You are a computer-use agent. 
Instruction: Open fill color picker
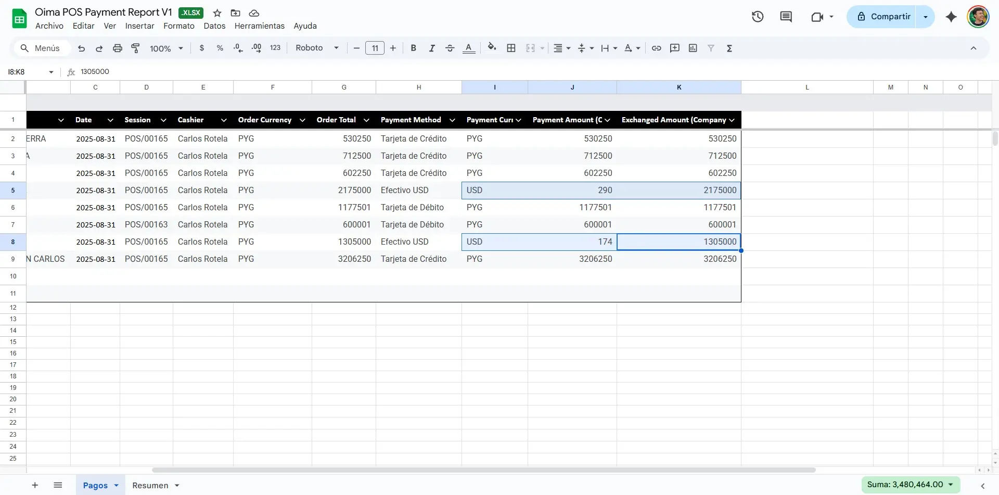pyautogui.click(x=492, y=48)
